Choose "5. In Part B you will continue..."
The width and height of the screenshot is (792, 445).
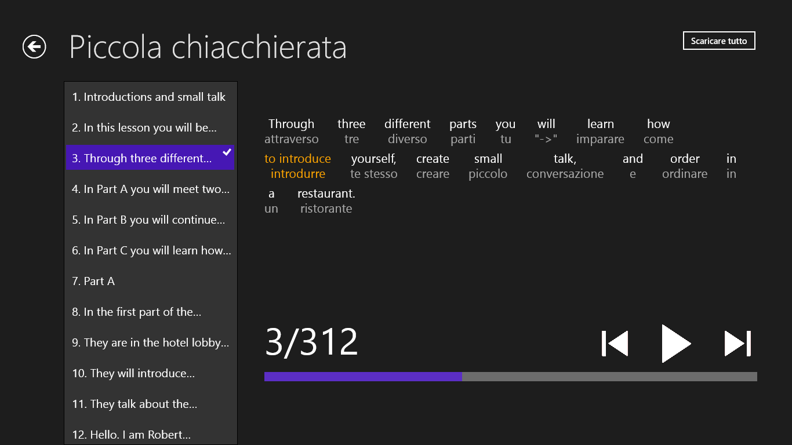pyautogui.click(x=148, y=220)
